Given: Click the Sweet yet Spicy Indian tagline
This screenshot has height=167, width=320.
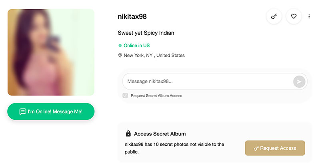Looking at the screenshot, I should pyautogui.click(x=146, y=33).
